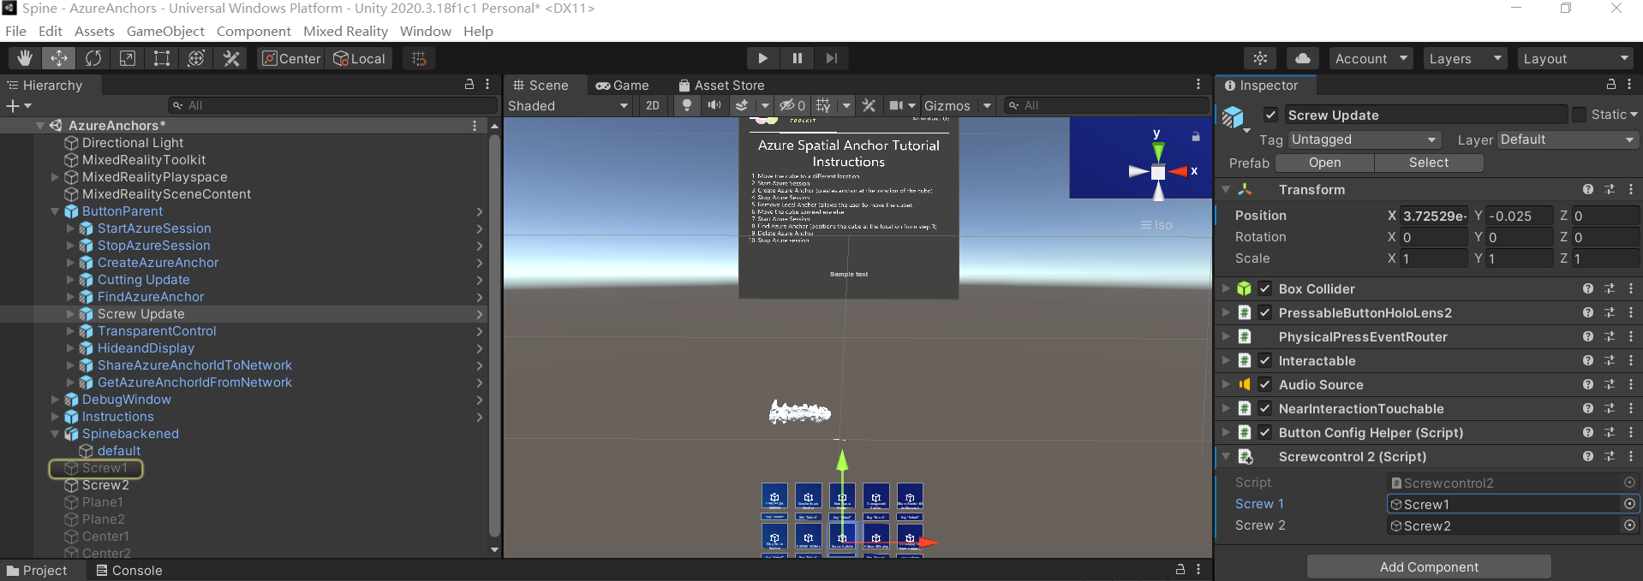1643x581 pixels.
Task: Select the Hand tool
Action: pyautogui.click(x=25, y=58)
